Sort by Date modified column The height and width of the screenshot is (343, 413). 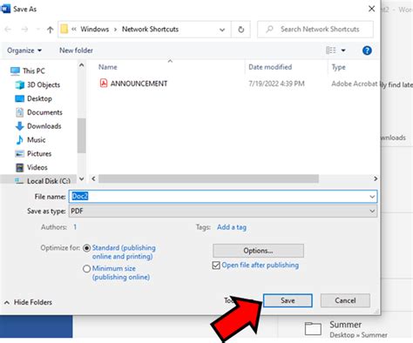tap(270, 67)
